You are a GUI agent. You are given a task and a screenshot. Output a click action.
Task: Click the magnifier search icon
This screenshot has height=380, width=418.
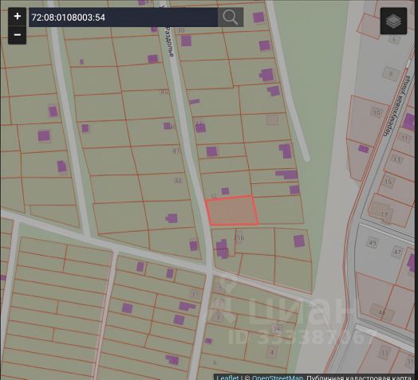click(x=231, y=18)
